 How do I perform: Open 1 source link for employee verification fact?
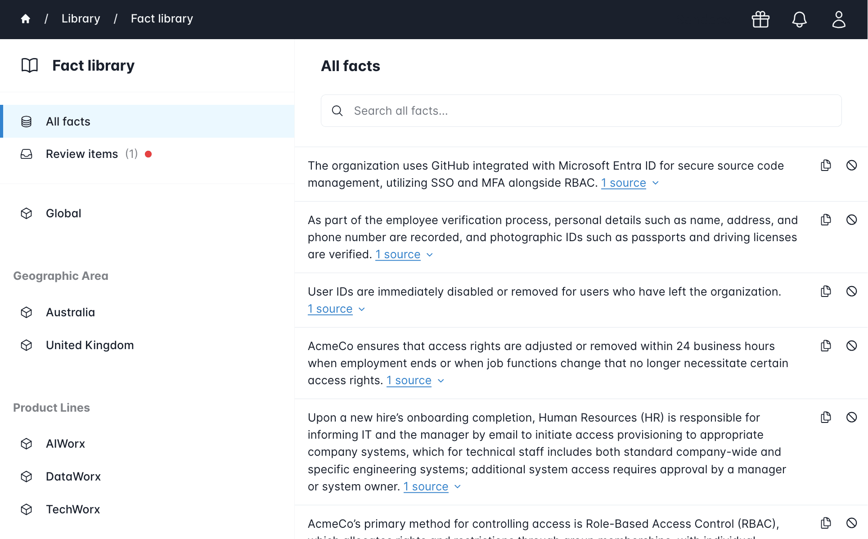[x=398, y=255]
